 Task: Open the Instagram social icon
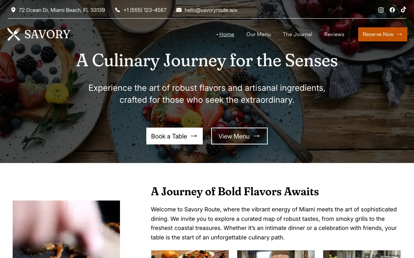(x=381, y=10)
